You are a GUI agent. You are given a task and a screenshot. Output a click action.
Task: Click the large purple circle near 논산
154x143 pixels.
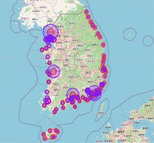pos(54,71)
